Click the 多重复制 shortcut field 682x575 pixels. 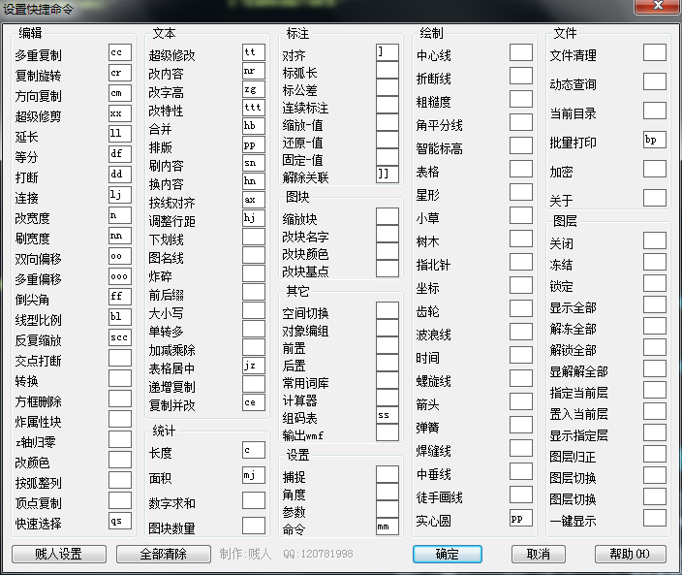(120, 52)
